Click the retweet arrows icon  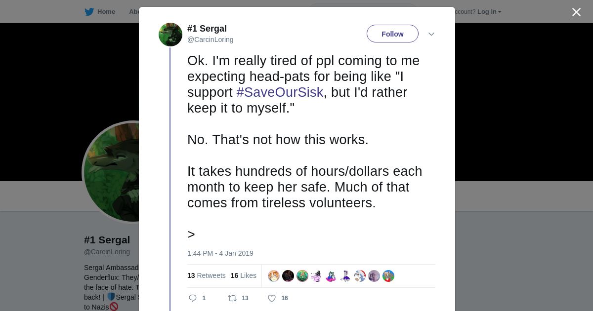pyautogui.click(x=232, y=298)
